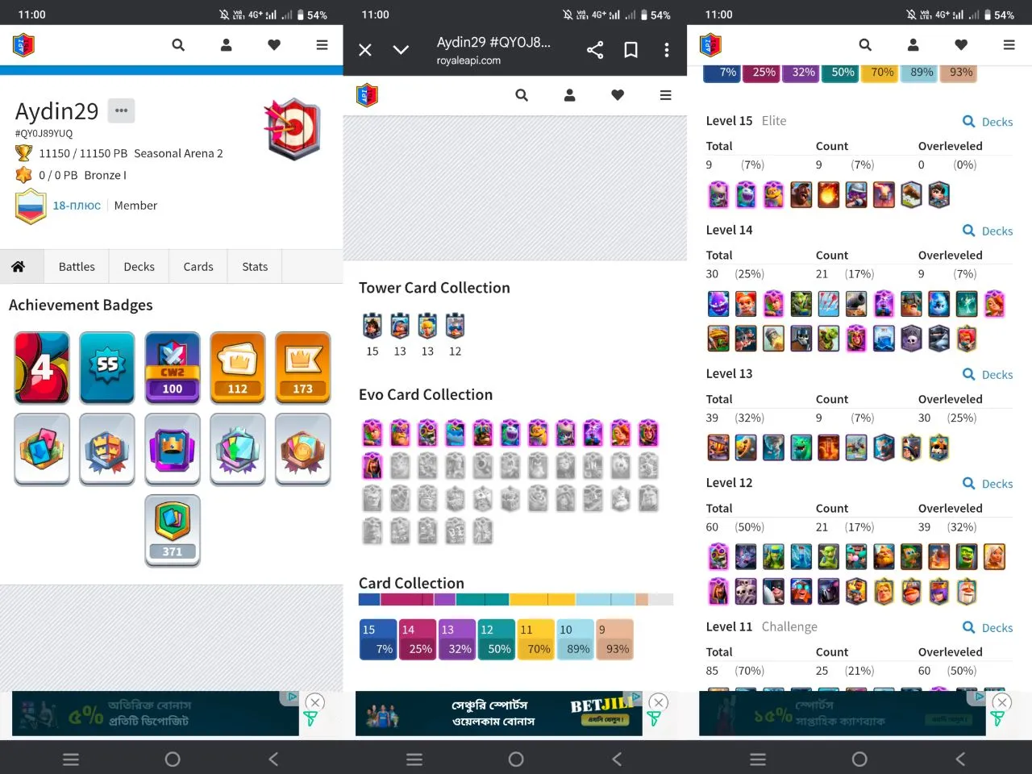Open the 18-плюс clan link

point(77,206)
